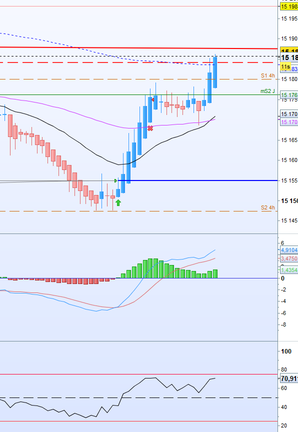The image size is (298, 432).
Task: Select the solid blue horizontal line at 15 155
Action: click(197, 180)
